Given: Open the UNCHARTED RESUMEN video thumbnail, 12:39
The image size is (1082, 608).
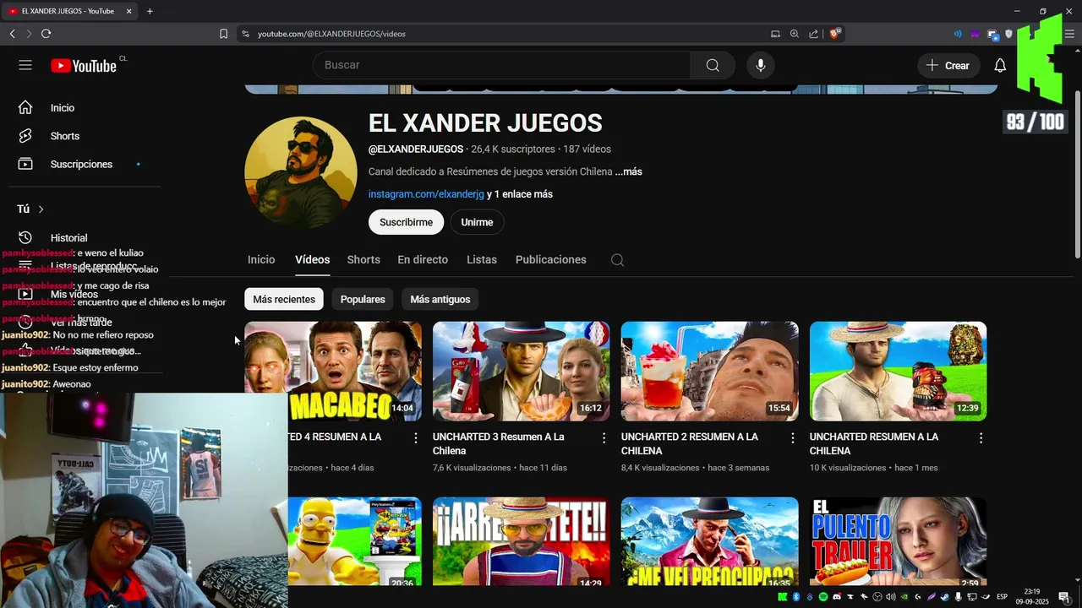Looking at the screenshot, I should [x=898, y=371].
